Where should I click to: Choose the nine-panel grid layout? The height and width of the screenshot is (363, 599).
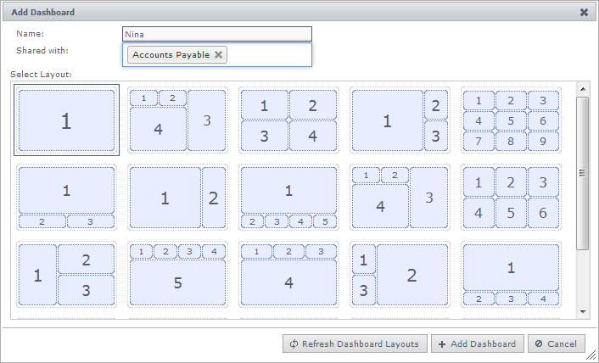511,120
